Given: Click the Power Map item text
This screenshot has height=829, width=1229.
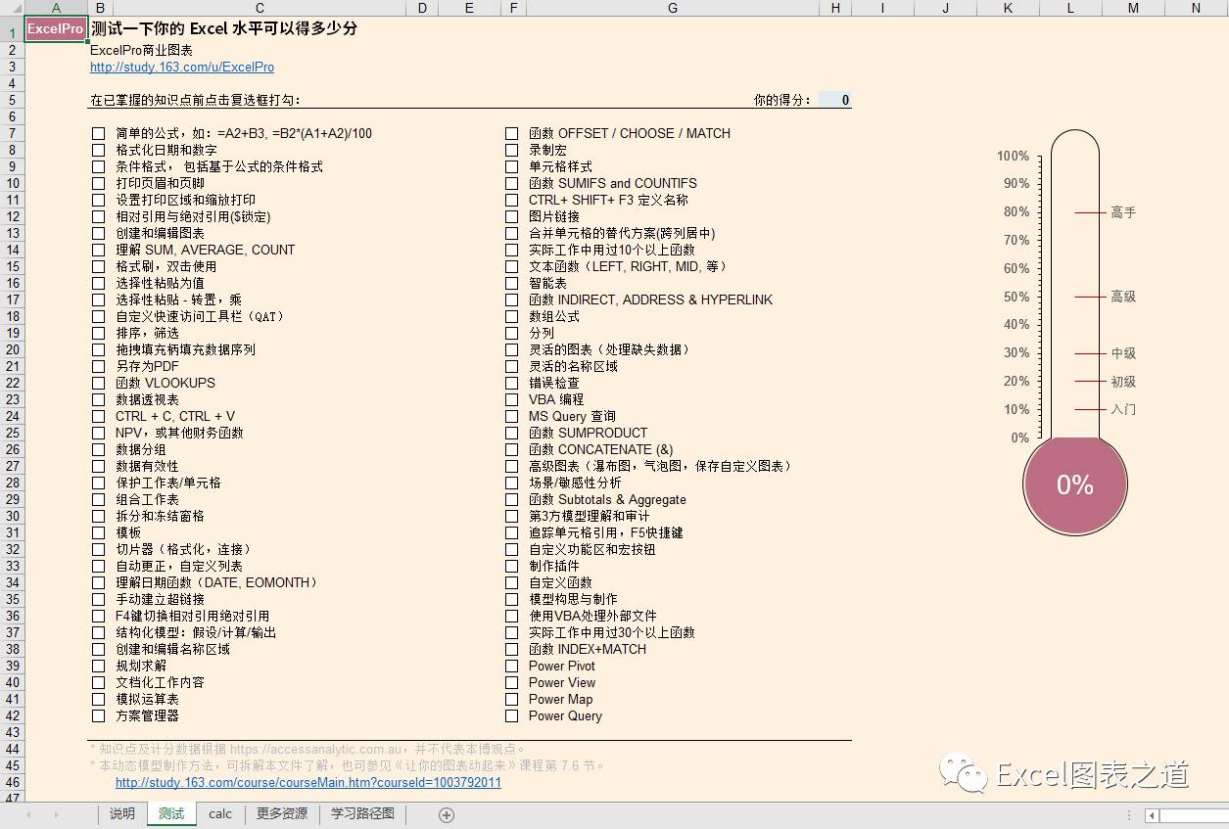Looking at the screenshot, I should (560, 699).
